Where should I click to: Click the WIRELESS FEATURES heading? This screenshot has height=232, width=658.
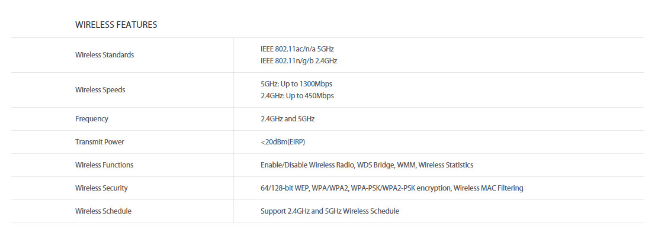pyautogui.click(x=116, y=25)
